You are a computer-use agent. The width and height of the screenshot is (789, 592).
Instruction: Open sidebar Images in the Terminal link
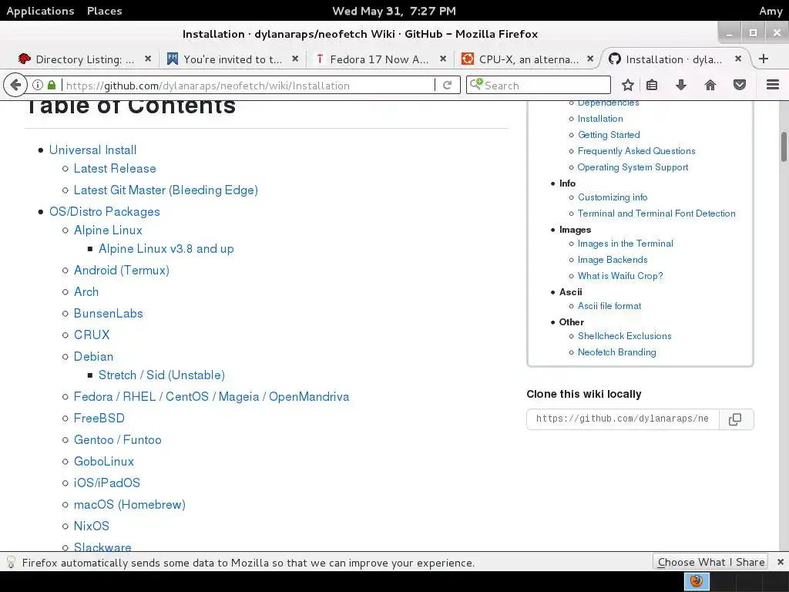pyautogui.click(x=625, y=244)
